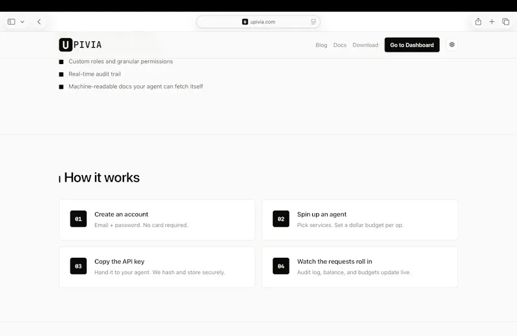Open the Share menu icon
Viewport: 517px width, 336px height.
(x=478, y=22)
